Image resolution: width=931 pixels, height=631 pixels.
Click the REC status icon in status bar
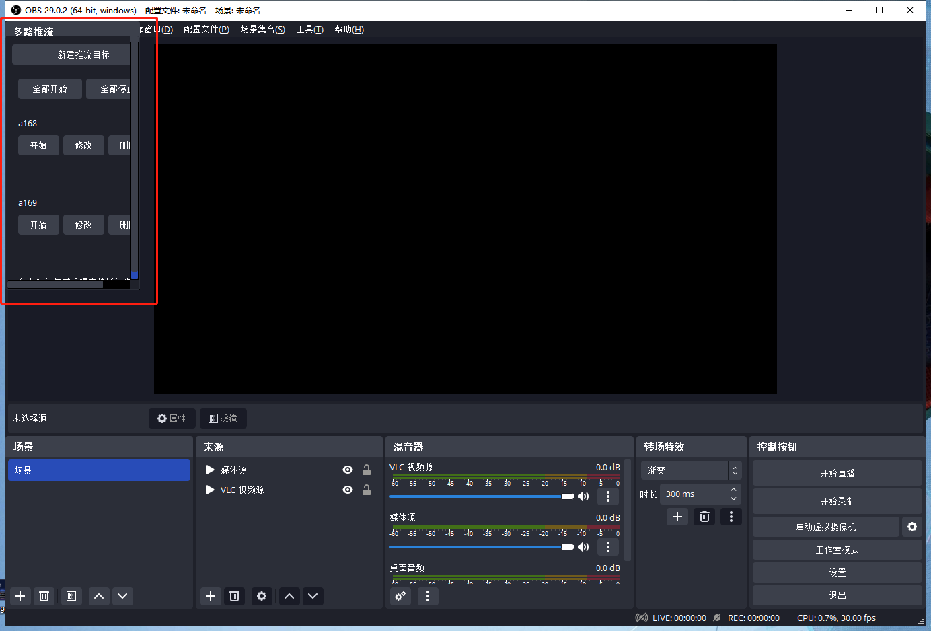pos(717,618)
